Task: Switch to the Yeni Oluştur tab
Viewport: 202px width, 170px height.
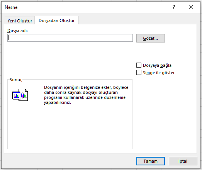Action: 20,21
